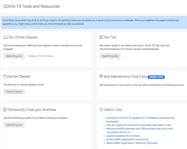Click the book icon beside Temporarily Close your Business

5,110
